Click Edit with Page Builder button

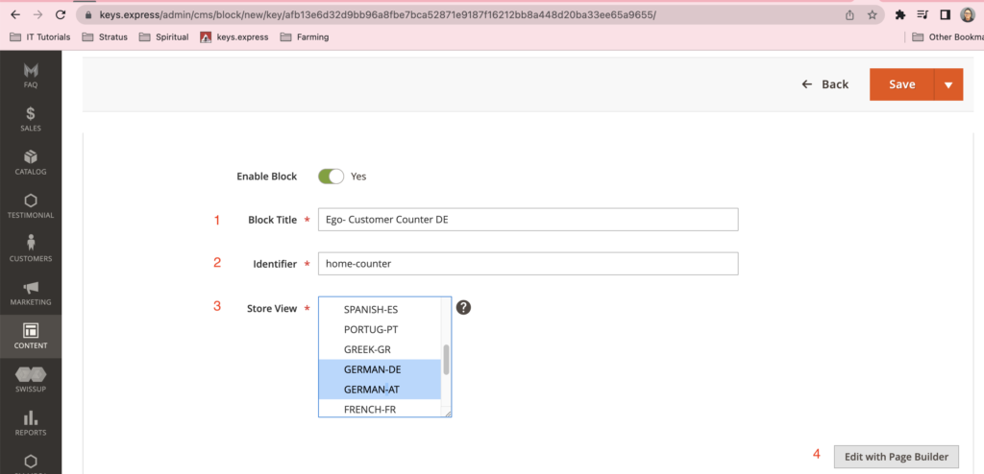(896, 457)
